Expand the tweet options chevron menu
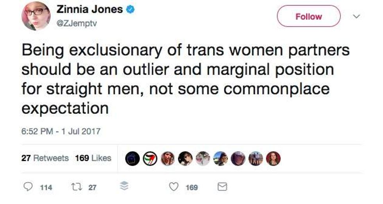This screenshot has height=204, width=383. (356, 17)
